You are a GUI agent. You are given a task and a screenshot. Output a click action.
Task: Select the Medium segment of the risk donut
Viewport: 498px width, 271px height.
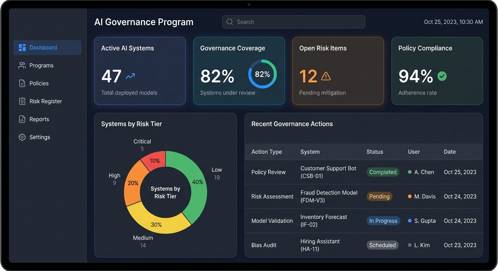pyautogui.click(x=156, y=225)
